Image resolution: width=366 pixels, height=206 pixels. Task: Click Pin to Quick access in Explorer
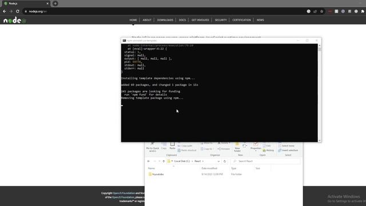[153, 147]
